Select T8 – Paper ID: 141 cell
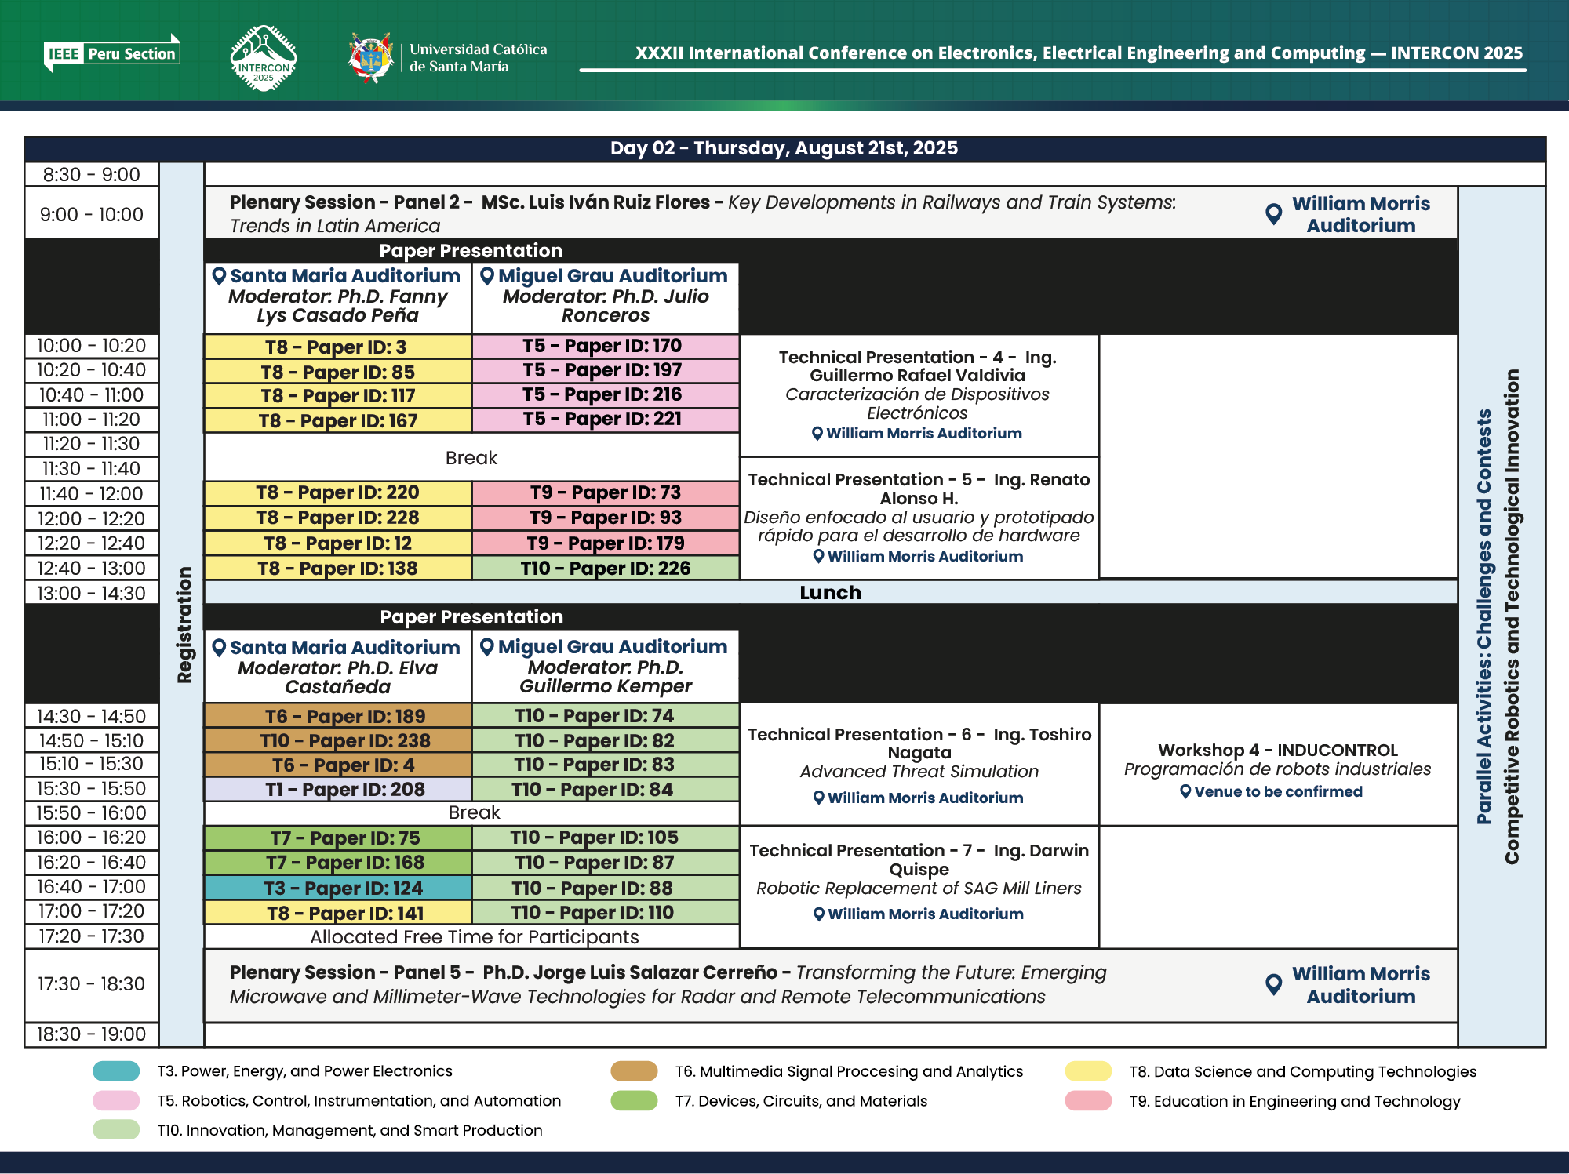The image size is (1569, 1174). (x=338, y=913)
